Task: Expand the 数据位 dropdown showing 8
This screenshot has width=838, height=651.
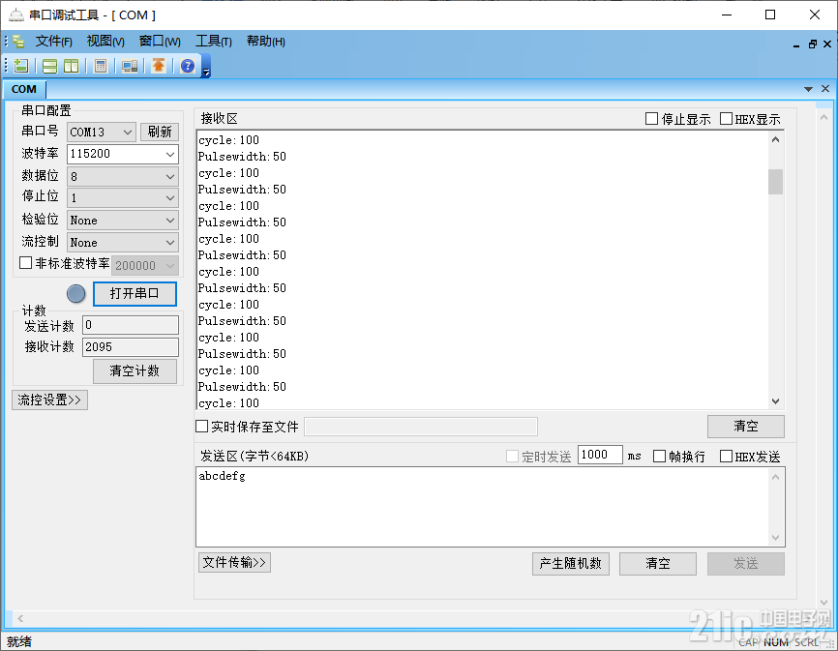Action: coord(170,176)
